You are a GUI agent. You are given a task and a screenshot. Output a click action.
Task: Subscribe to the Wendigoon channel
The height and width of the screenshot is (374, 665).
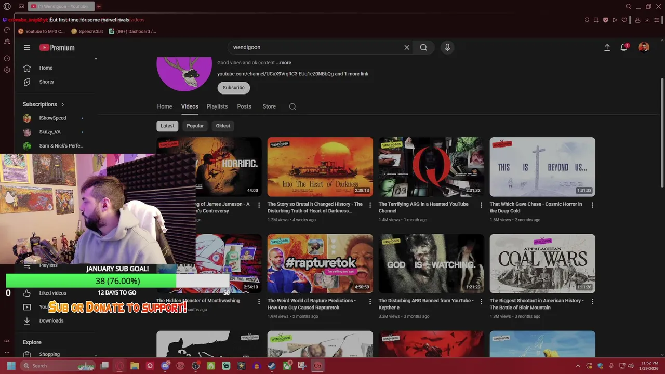click(234, 88)
